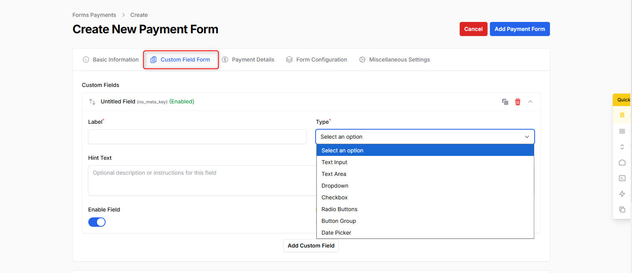Image resolution: width=632 pixels, height=273 pixels.
Task: Click the red Cancel button
Action: (473, 29)
